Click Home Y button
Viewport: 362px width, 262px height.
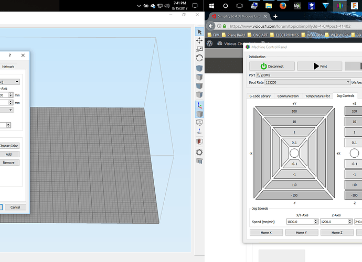coord(302,233)
